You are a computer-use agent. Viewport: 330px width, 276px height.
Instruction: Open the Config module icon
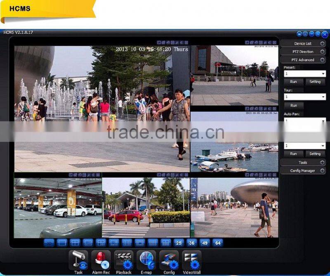coord(169,260)
